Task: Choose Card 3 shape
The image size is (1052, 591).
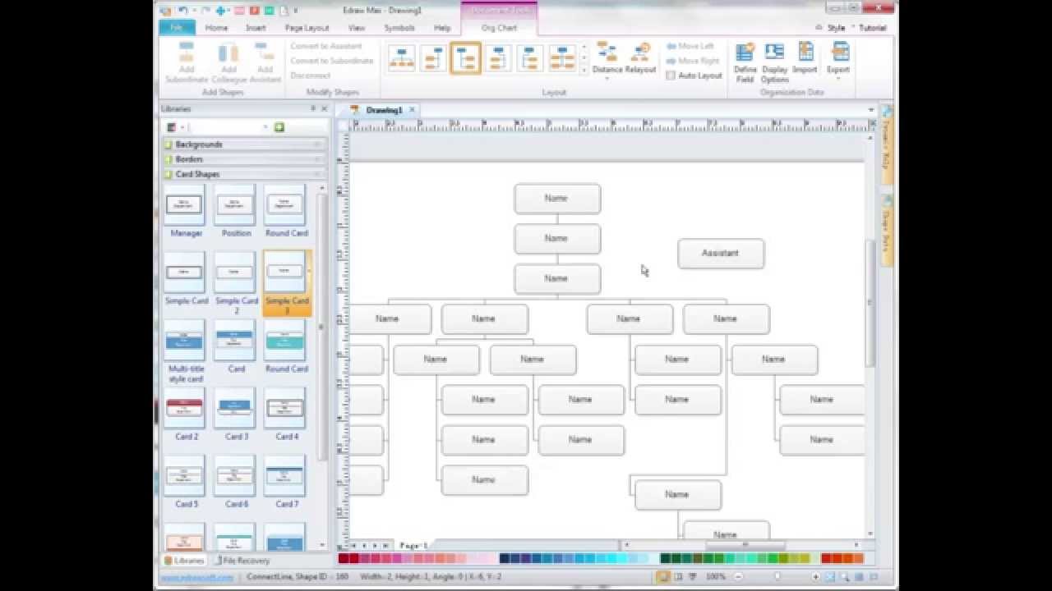Action: click(235, 408)
